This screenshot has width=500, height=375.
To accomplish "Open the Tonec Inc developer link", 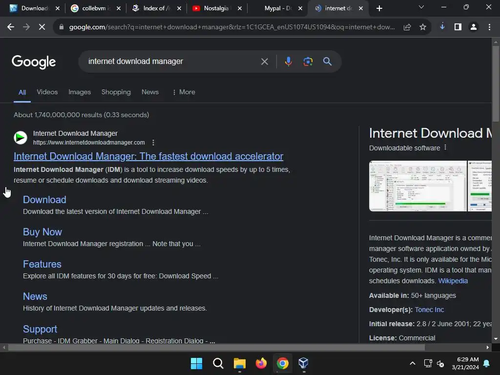I will (x=429, y=310).
